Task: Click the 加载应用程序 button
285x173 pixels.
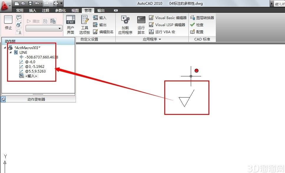Action: click(125, 25)
